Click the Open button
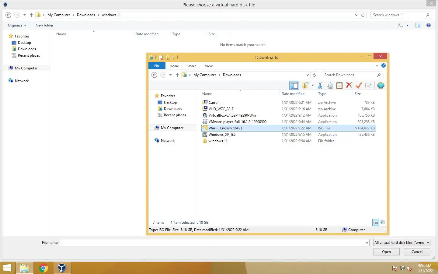 (386, 252)
